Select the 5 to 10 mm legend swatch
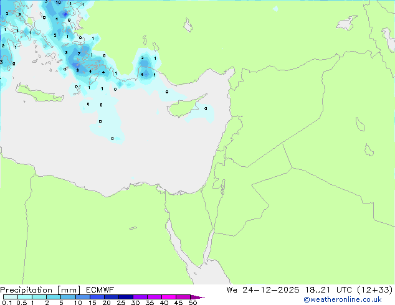This screenshot has height=305, width=395. (68, 297)
